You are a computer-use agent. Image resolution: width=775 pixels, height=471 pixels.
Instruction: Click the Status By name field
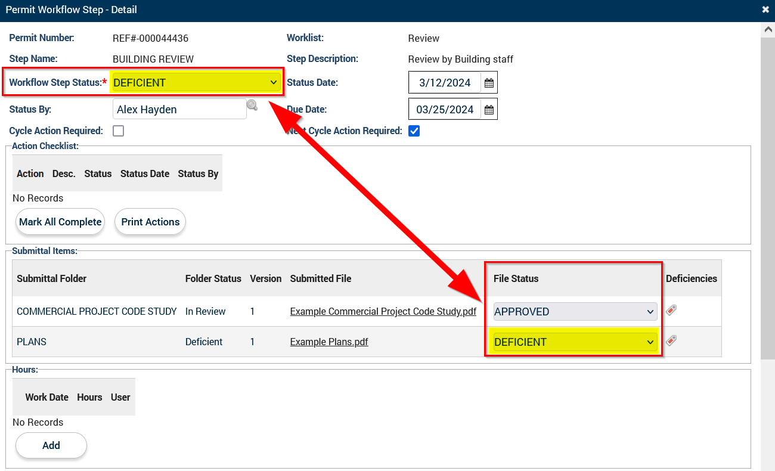[179, 110]
